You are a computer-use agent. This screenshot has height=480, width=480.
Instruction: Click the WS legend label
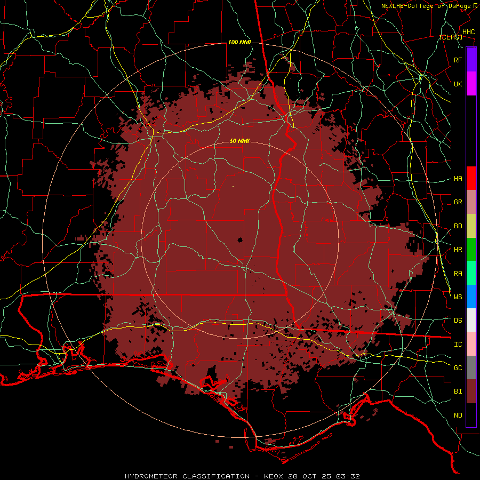(x=458, y=297)
